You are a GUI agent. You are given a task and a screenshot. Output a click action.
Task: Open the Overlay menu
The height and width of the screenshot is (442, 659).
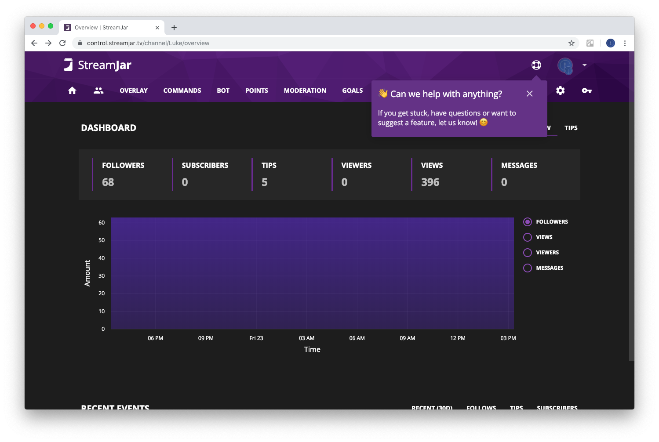[134, 91]
